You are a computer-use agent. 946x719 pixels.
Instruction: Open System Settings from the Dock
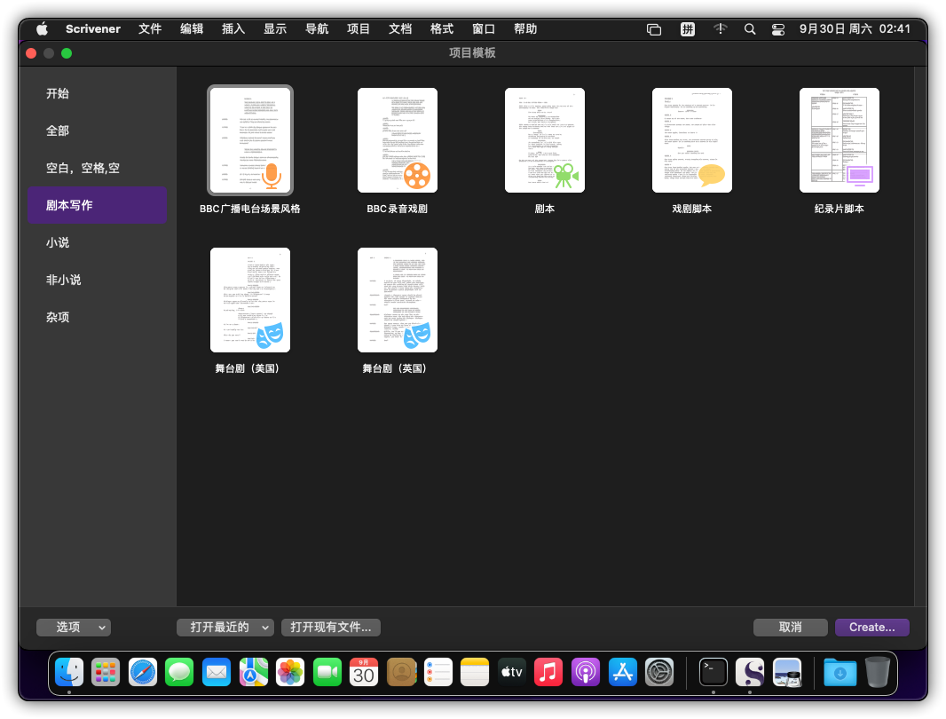(659, 672)
